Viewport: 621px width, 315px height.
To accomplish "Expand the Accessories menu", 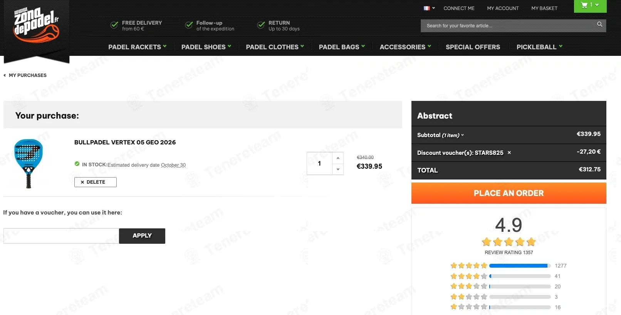I will tap(405, 47).
